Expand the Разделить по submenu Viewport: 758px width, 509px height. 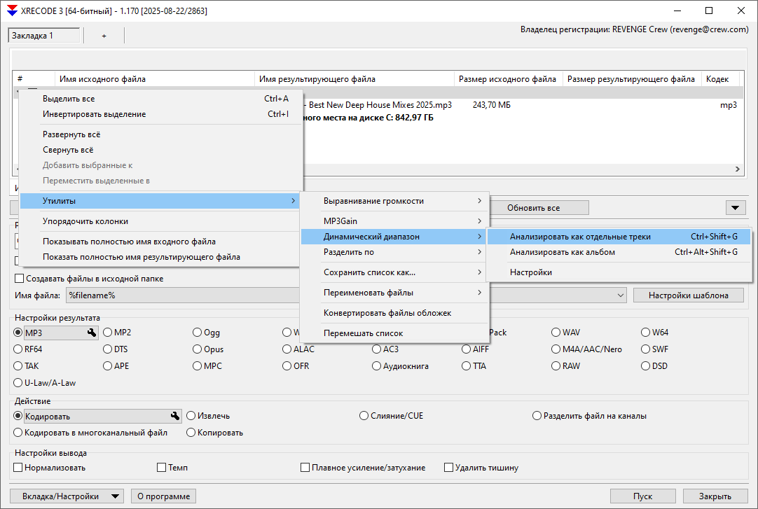point(394,252)
